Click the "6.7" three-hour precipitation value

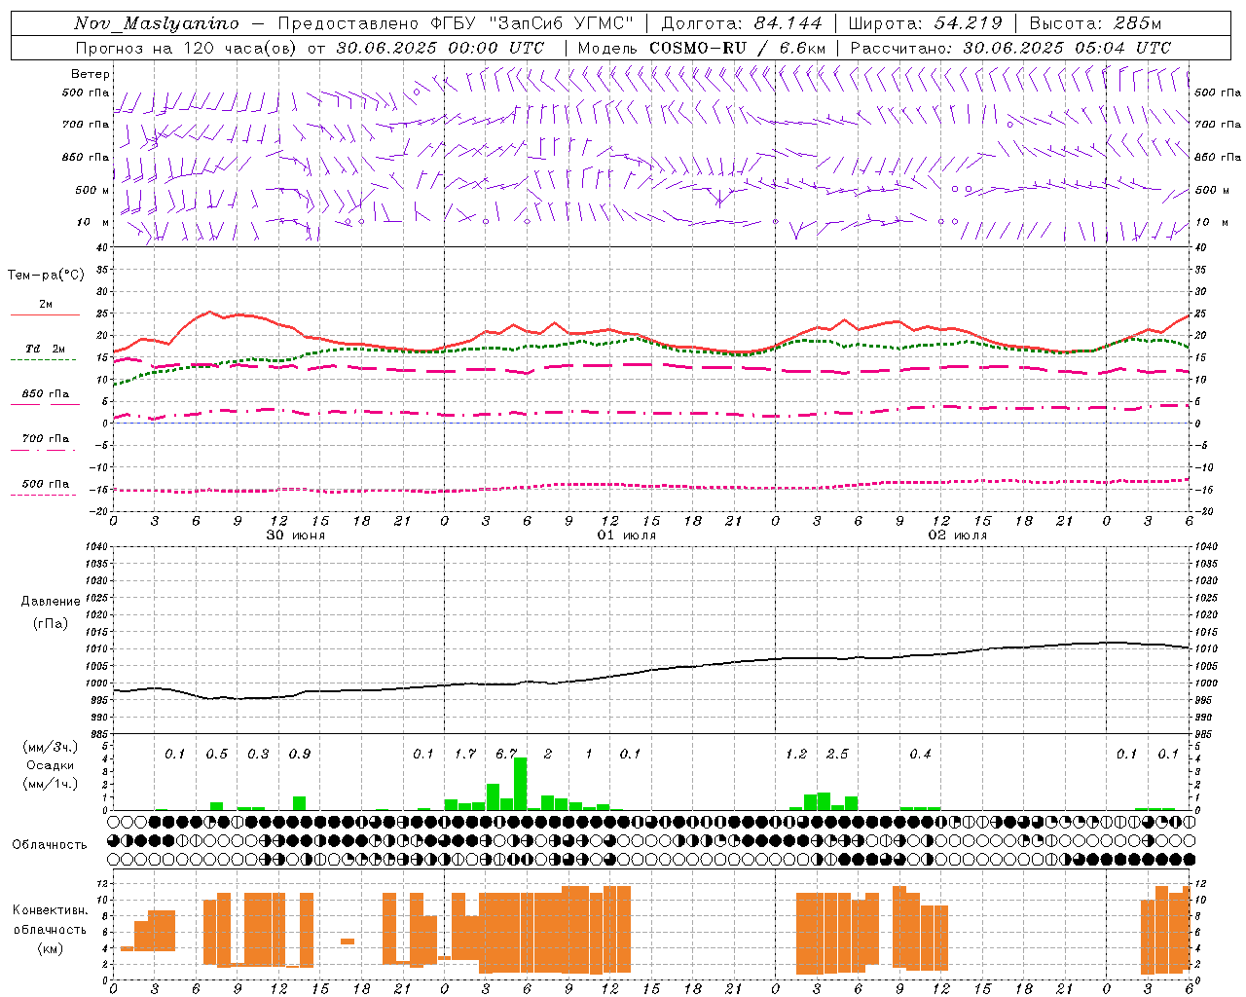[506, 755]
